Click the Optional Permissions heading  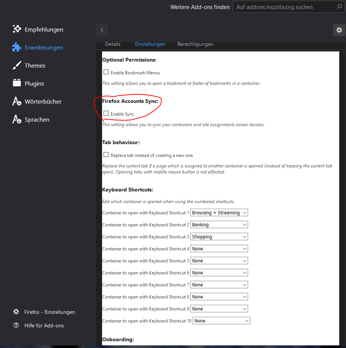coord(129,60)
